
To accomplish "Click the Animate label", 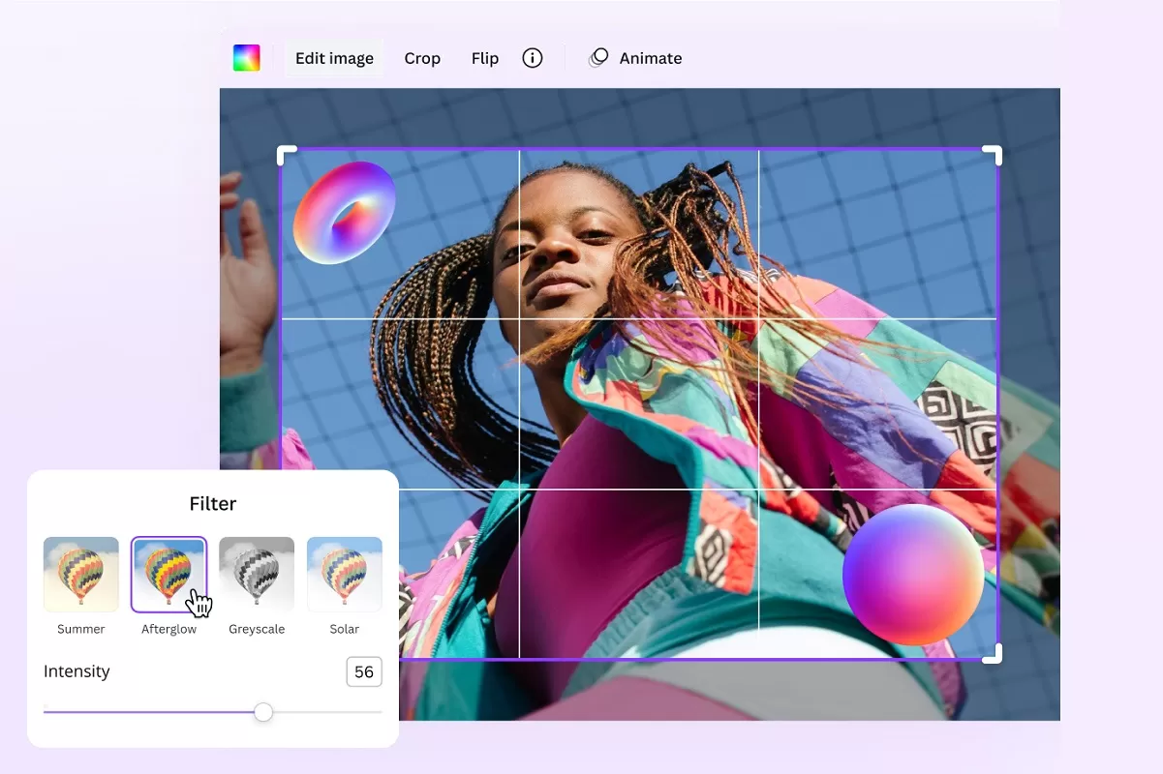I will [x=651, y=58].
